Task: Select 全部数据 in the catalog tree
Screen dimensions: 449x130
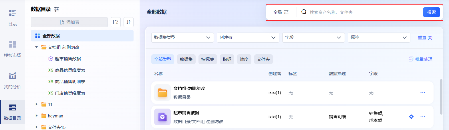Action: coord(82,36)
